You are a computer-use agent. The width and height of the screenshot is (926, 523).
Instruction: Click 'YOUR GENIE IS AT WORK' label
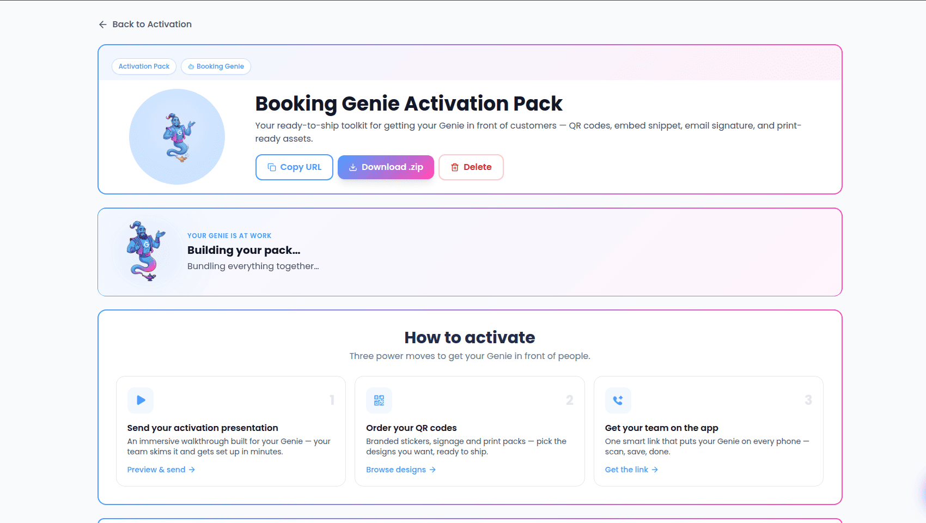[229, 236]
